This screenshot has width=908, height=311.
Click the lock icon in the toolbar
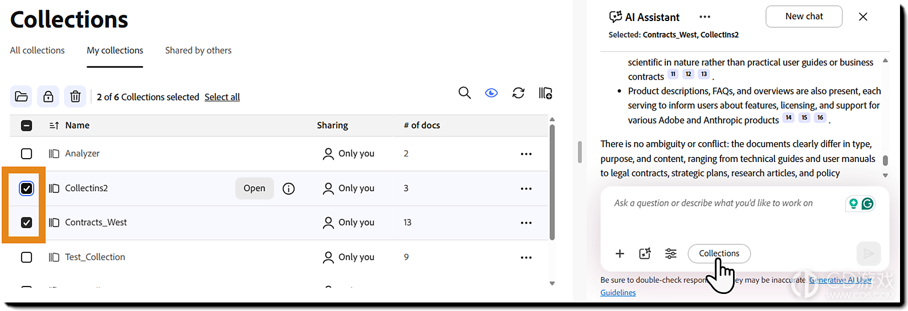pyautogui.click(x=48, y=97)
